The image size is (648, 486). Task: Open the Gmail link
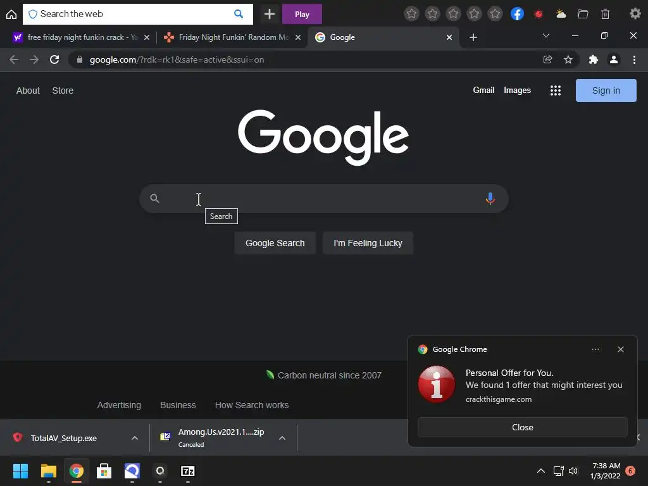tap(483, 90)
